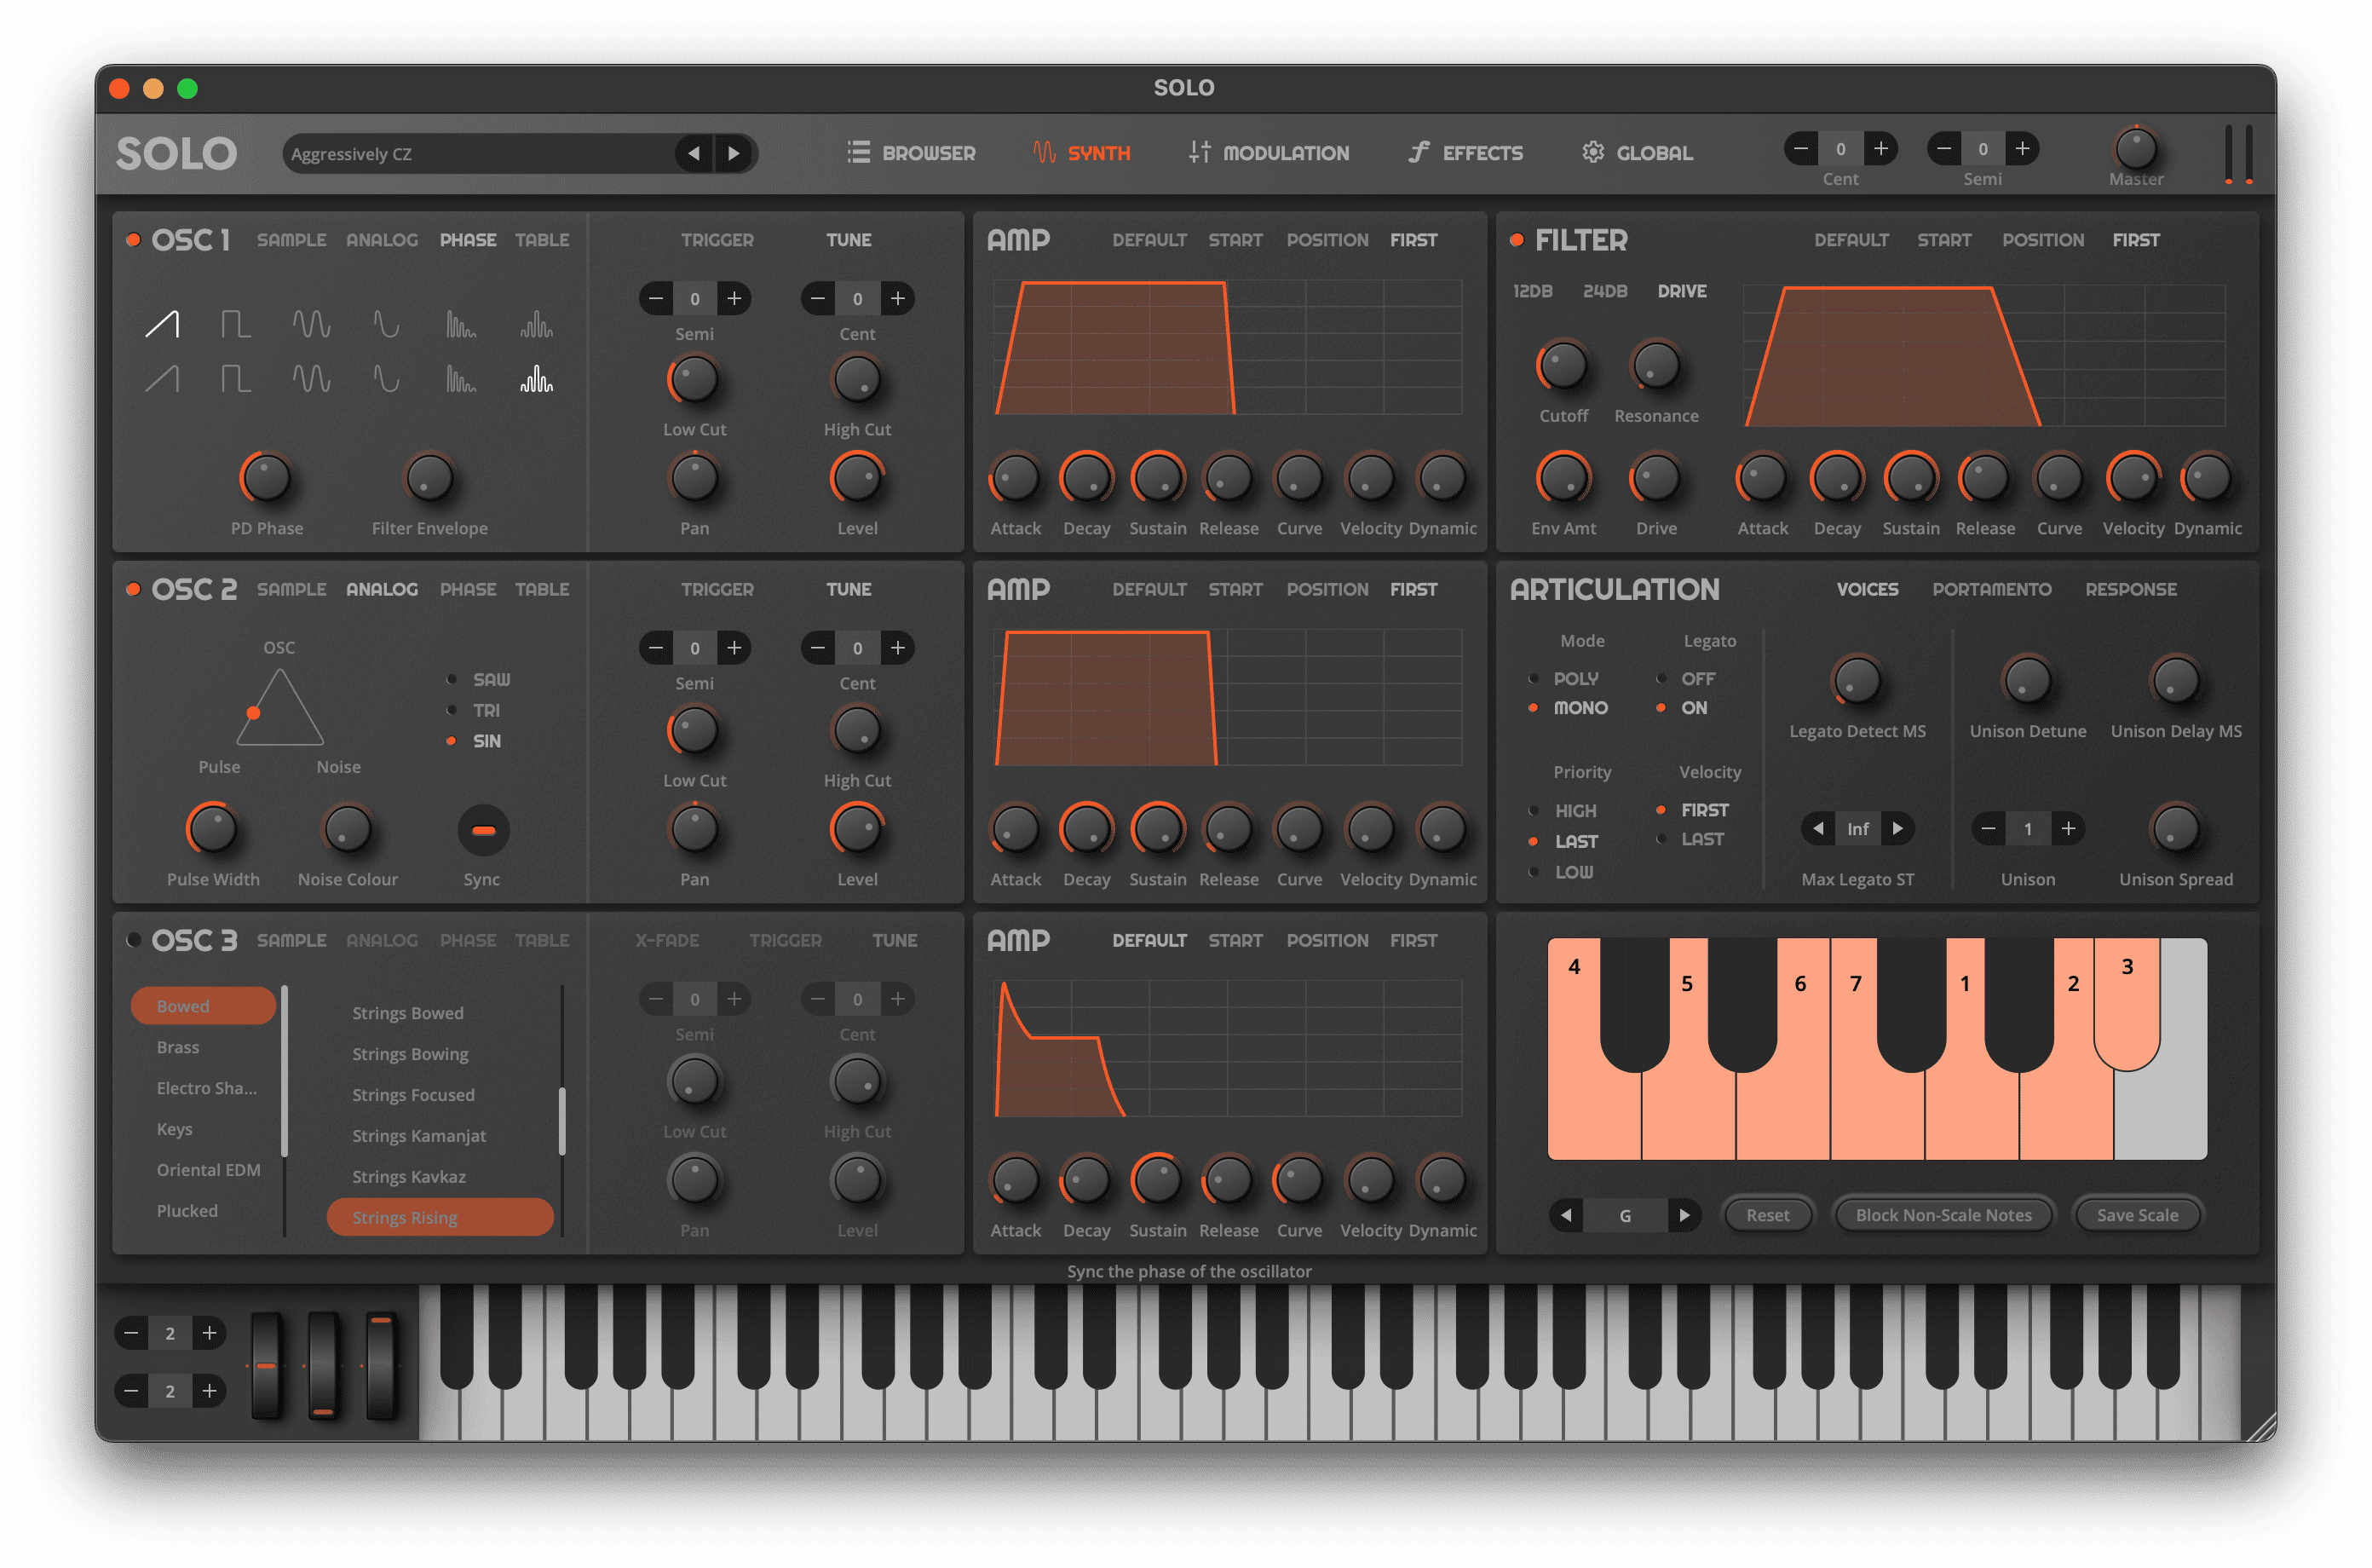Click the Save Scale button
The width and height of the screenshot is (2372, 1568).
2137,1215
